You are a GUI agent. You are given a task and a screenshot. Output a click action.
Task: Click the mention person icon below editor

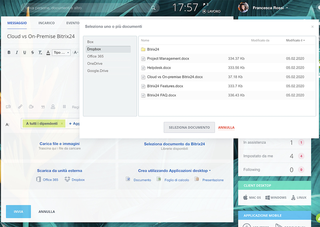(53, 106)
